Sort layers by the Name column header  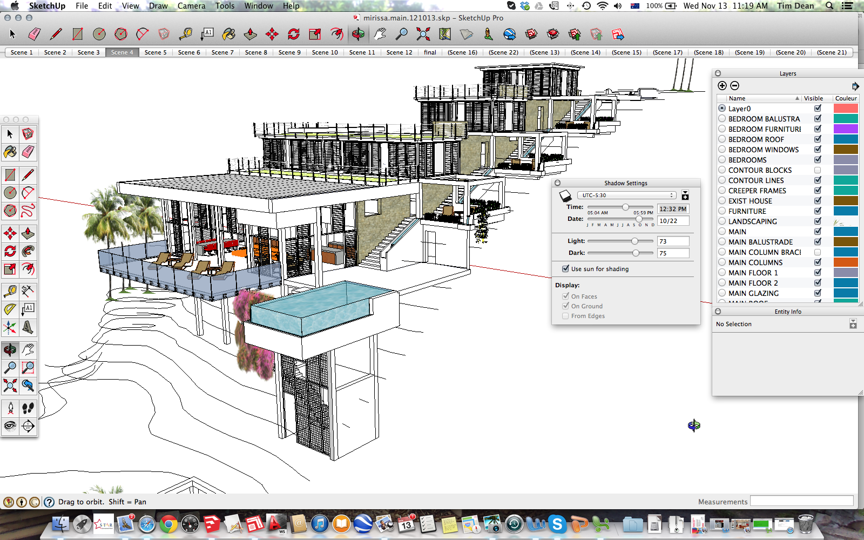[759, 98]
